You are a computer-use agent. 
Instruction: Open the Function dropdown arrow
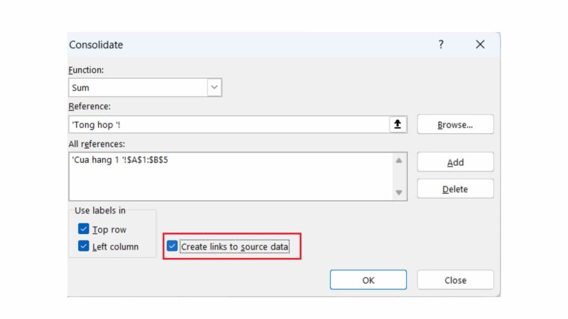[214, 87]
